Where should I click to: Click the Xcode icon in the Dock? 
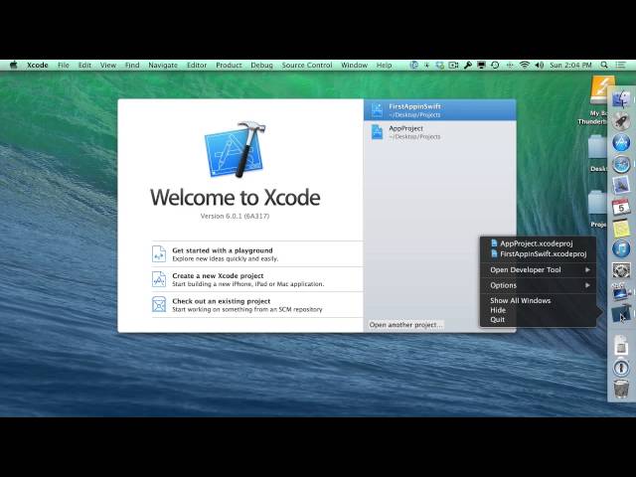click(621, 314)
